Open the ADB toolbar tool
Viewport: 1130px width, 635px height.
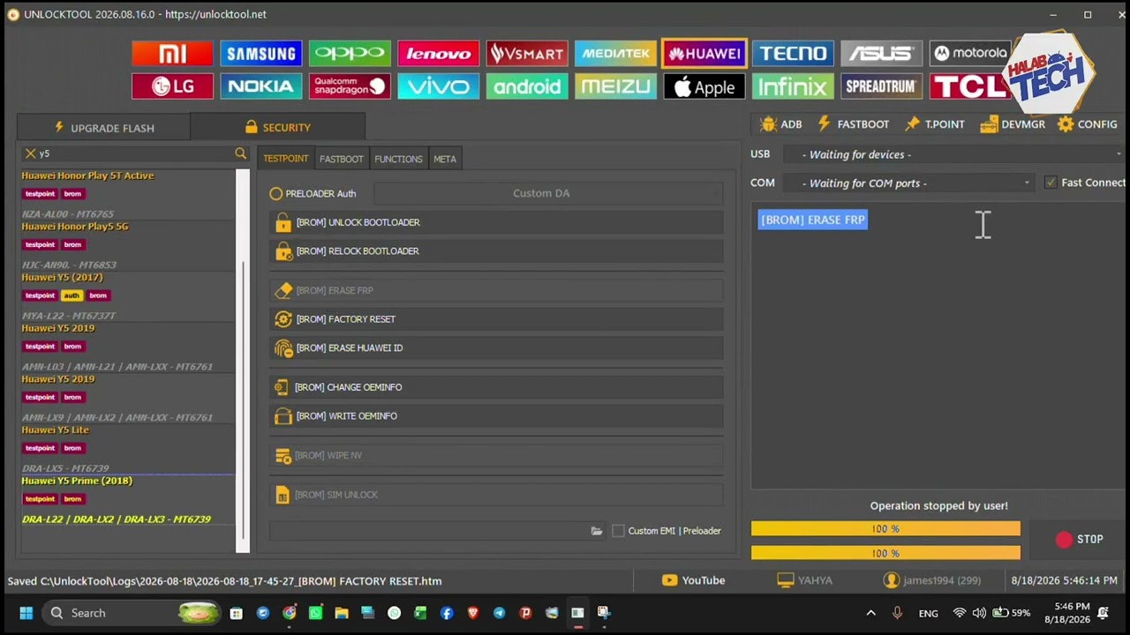click(780, 124)
